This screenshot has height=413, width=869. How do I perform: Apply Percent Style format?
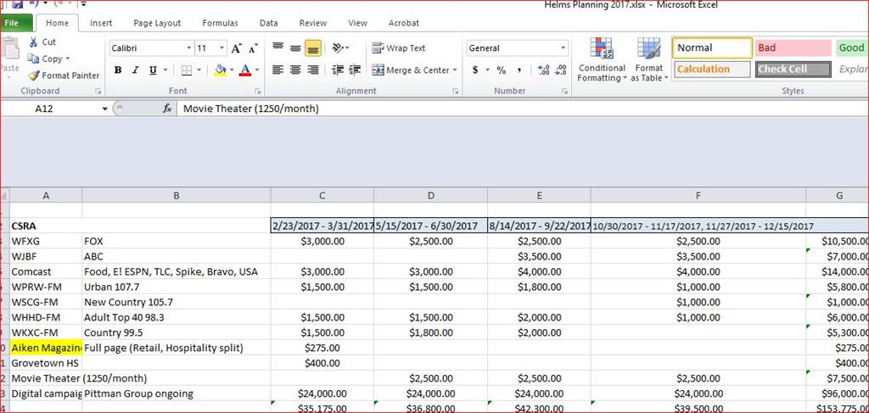501,70
